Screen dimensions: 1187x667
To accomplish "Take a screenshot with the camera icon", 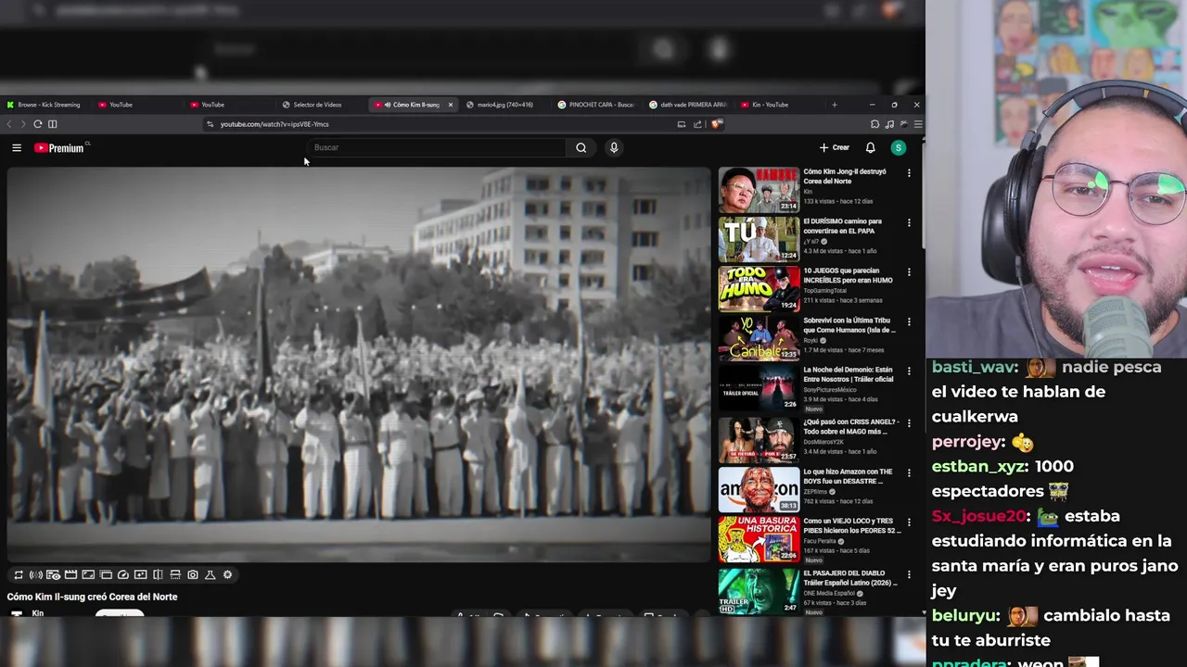I will 193,574.
